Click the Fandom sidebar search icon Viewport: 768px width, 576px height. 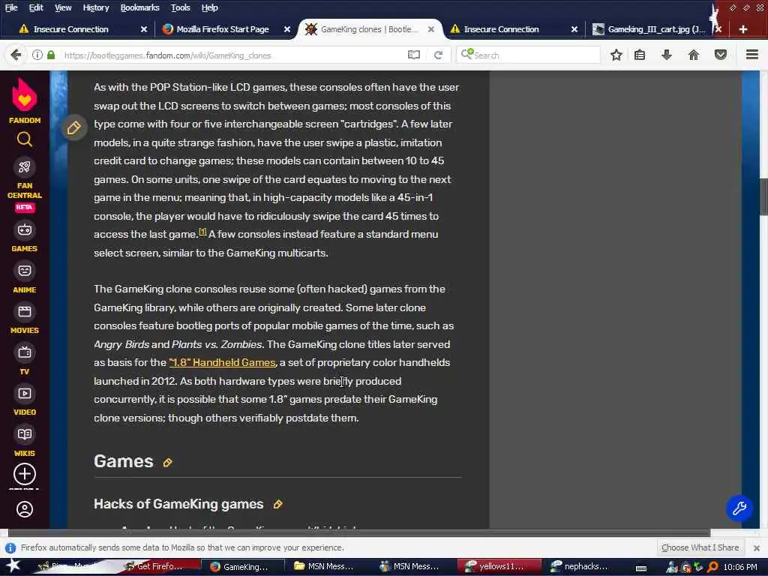click(x=25, y=140)
